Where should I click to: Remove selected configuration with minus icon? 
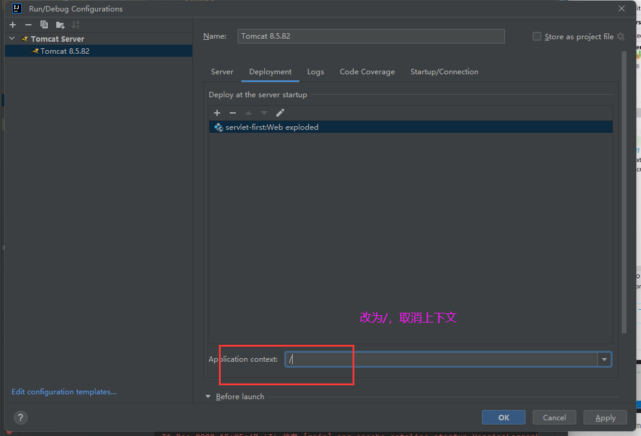tap(28, 25)
